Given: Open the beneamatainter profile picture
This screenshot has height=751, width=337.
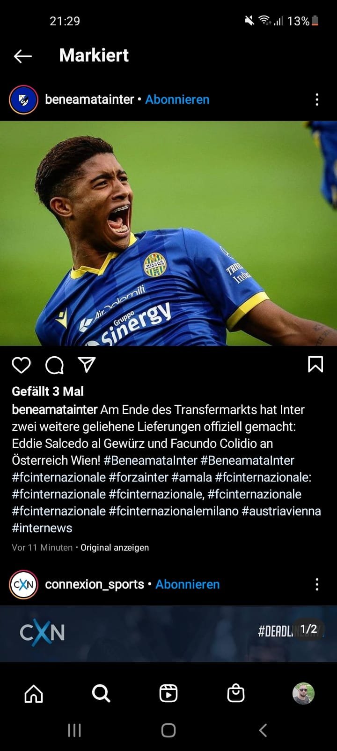Looking at the screenshot, I should (x=23, y=100).
